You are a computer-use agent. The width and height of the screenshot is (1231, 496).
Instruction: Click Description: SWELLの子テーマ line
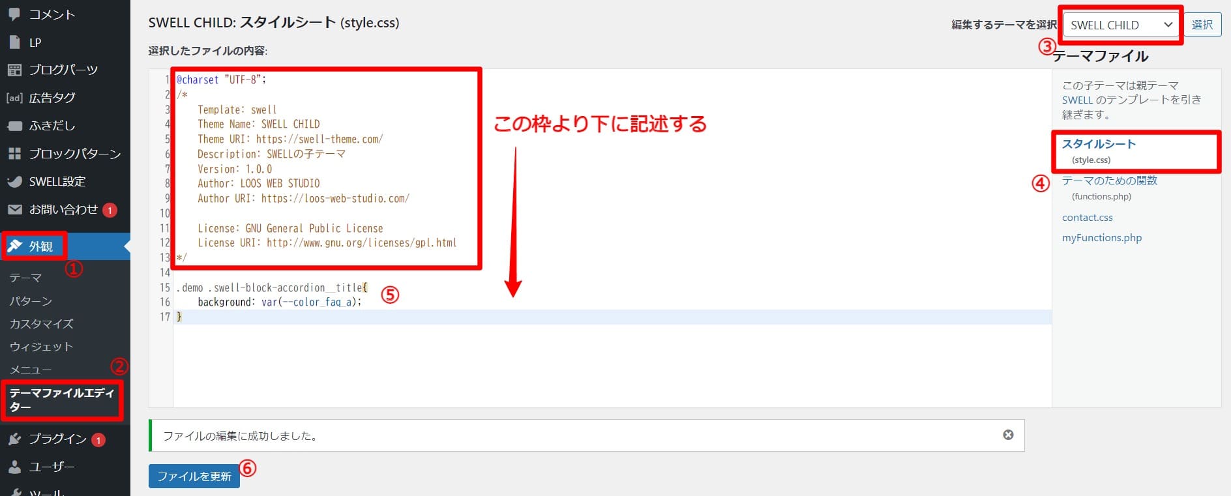[272, 154]
